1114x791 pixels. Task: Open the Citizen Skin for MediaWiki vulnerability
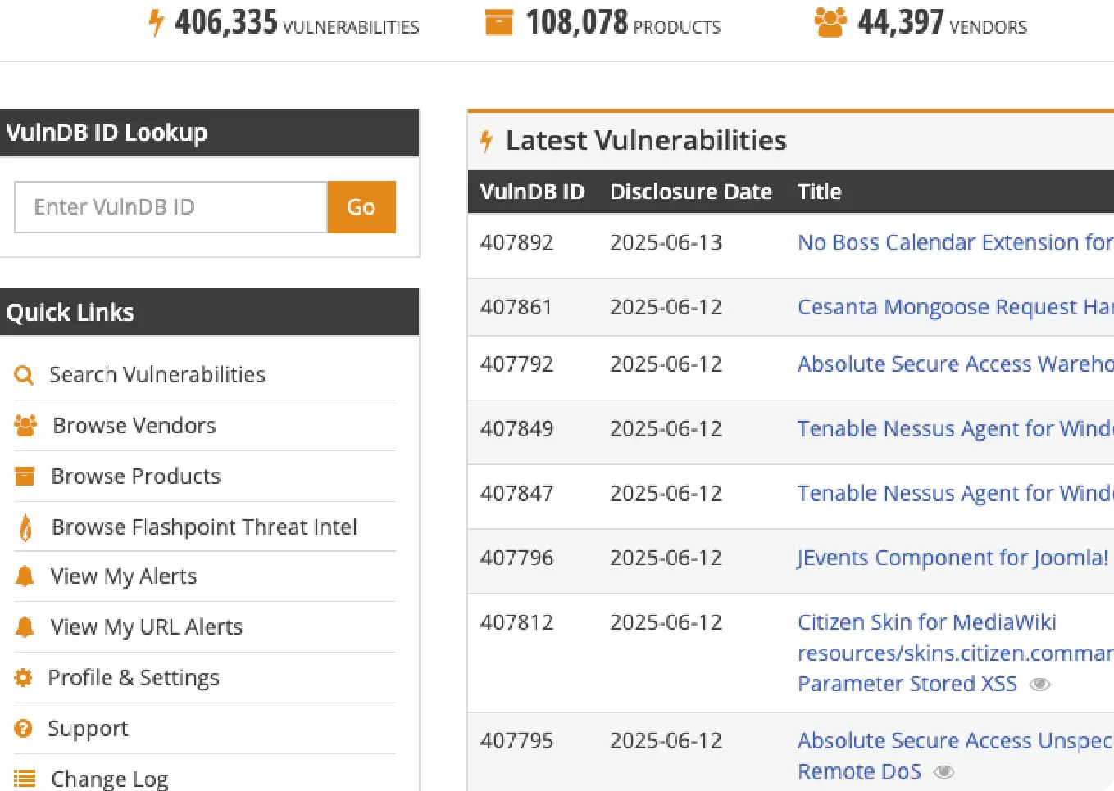[x=955, y=653]
